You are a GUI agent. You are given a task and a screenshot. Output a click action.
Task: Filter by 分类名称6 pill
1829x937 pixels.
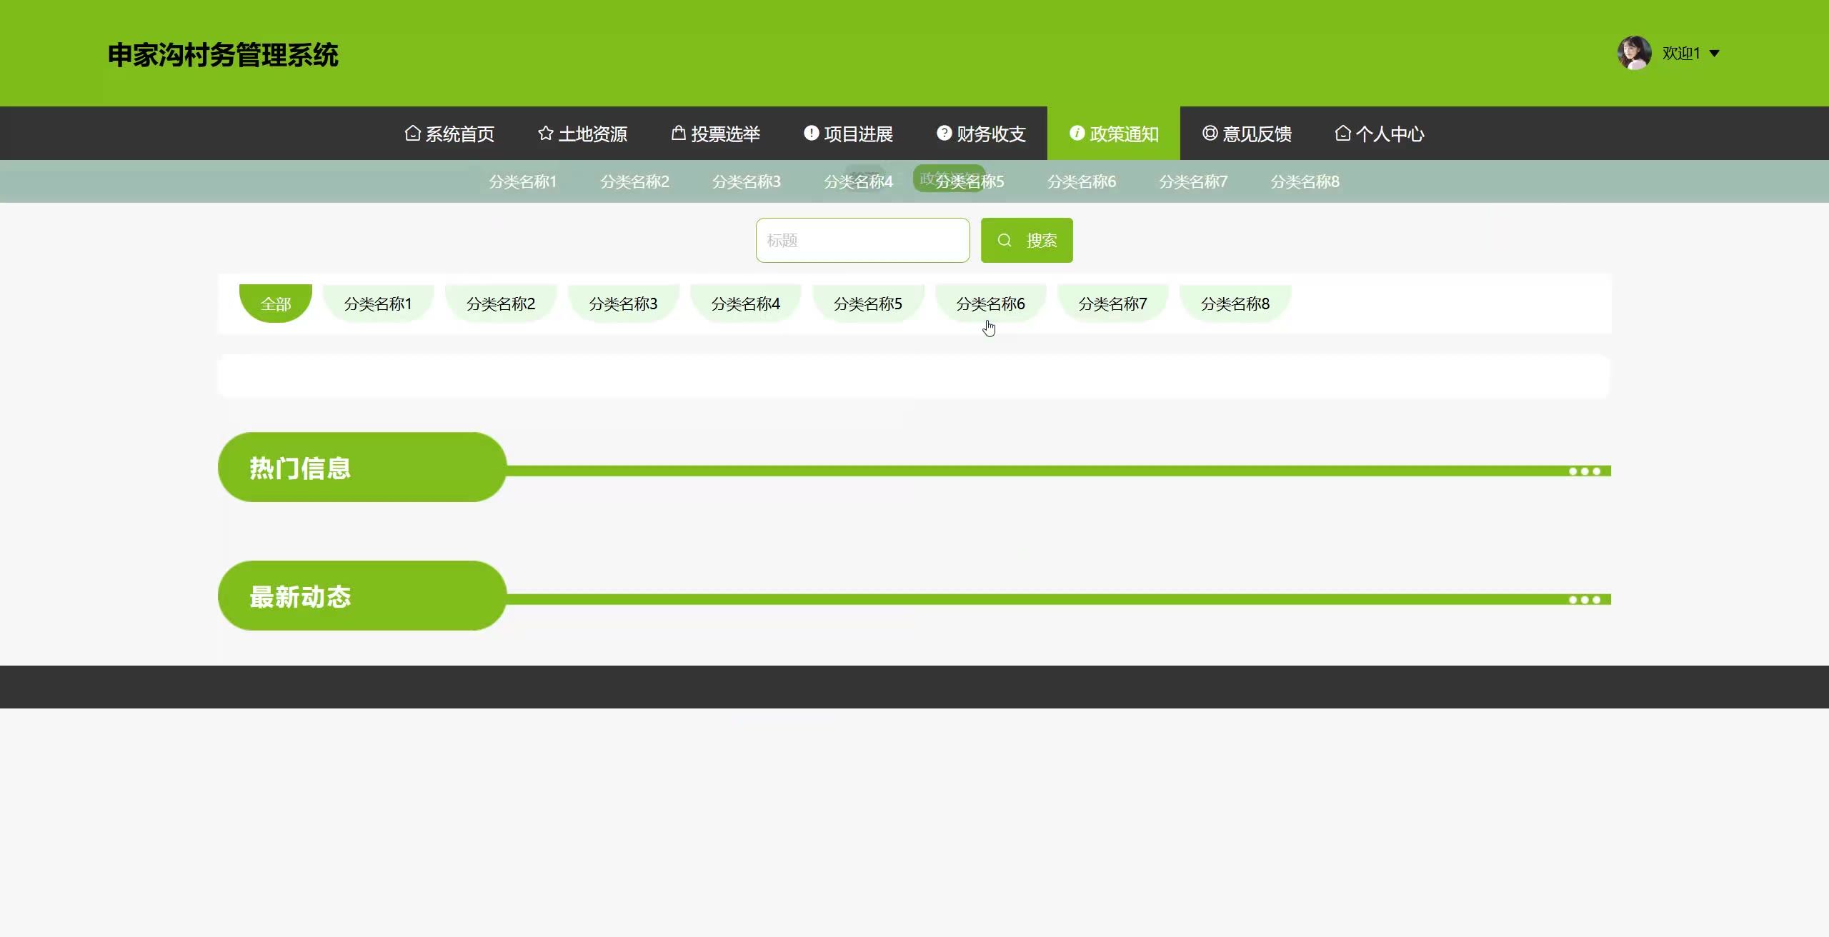pyautogui.click(x=990, y=304)
